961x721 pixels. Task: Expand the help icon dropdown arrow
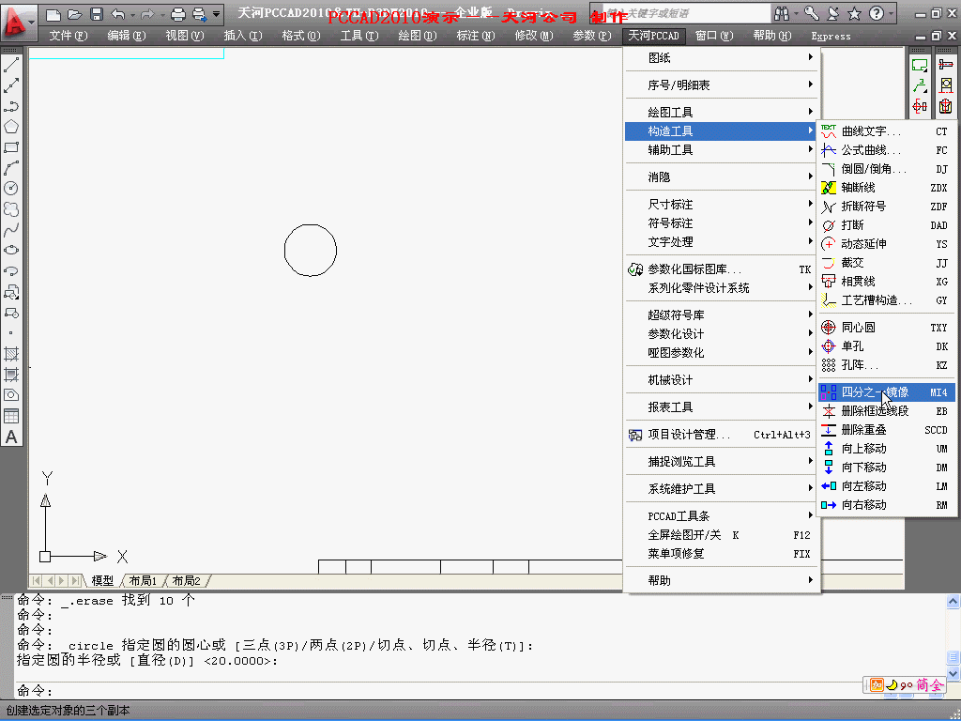892,13
